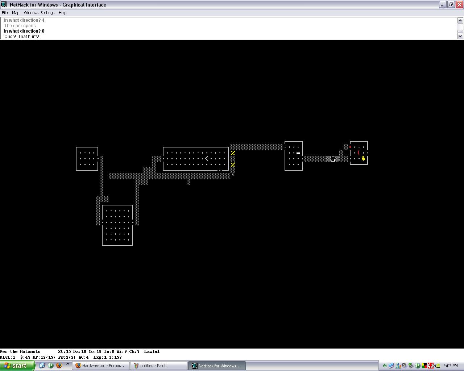Open the network connection tray icon
The image size is (464, 371).
coord(391,366)
